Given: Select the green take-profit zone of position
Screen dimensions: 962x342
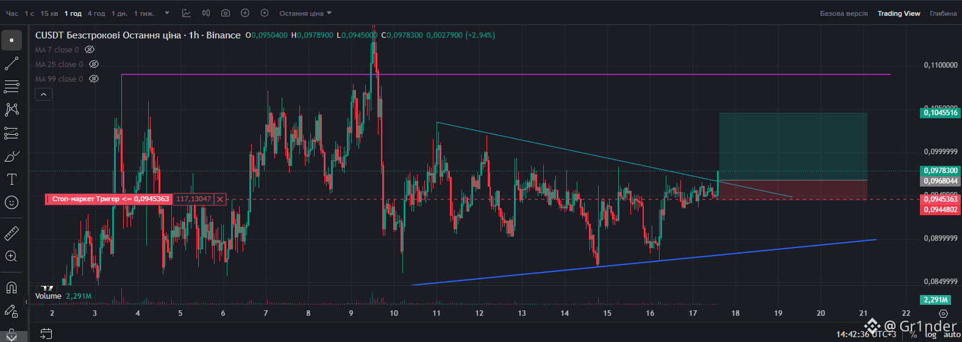Looking at the screenshot, I should [x=793, y=146].
